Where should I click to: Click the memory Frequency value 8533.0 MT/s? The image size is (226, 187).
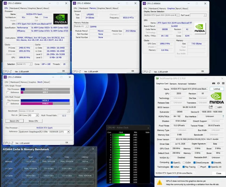(128, 18)
